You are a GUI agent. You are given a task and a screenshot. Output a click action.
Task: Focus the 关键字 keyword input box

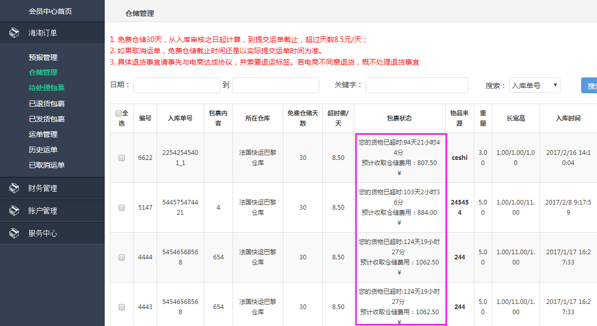point(416,85)
